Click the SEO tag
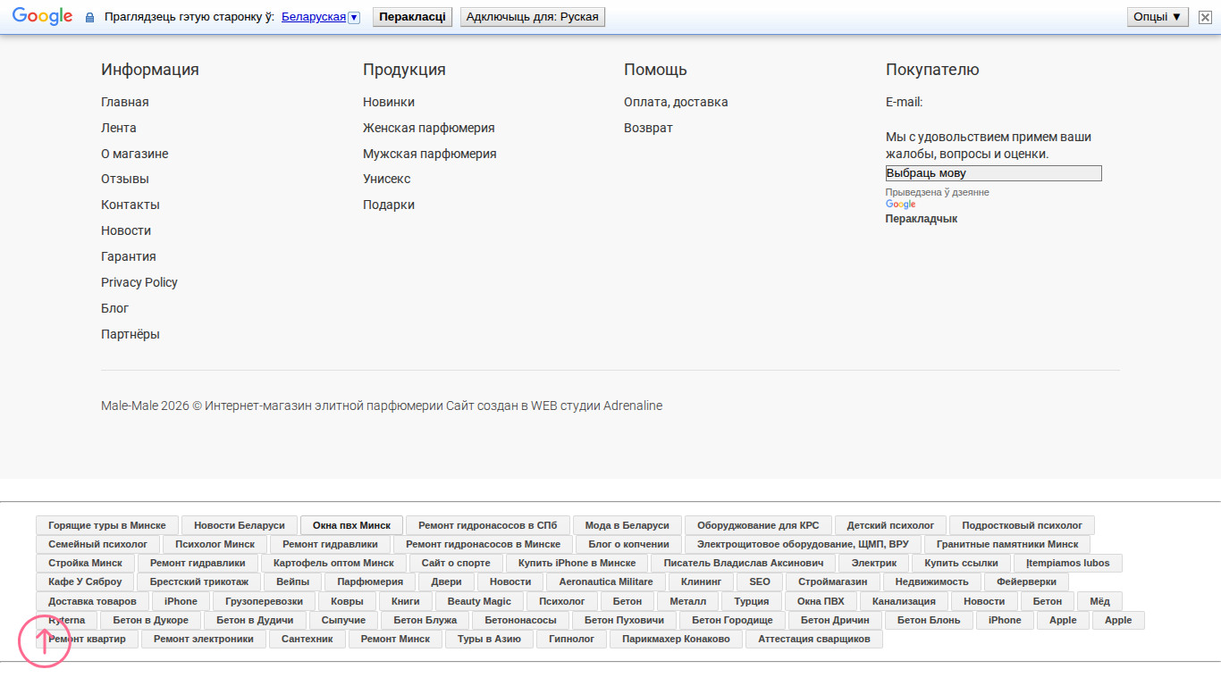The width and height of the screenshot is (1221, 686). click(760, 581)
